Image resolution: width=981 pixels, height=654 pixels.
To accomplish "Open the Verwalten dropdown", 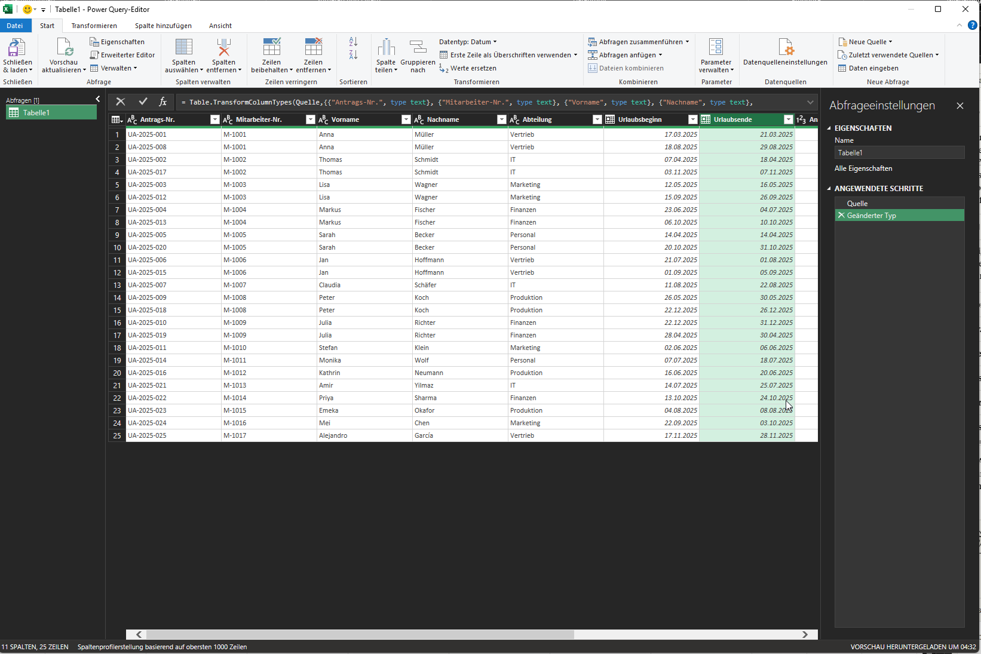I will 114,68.
